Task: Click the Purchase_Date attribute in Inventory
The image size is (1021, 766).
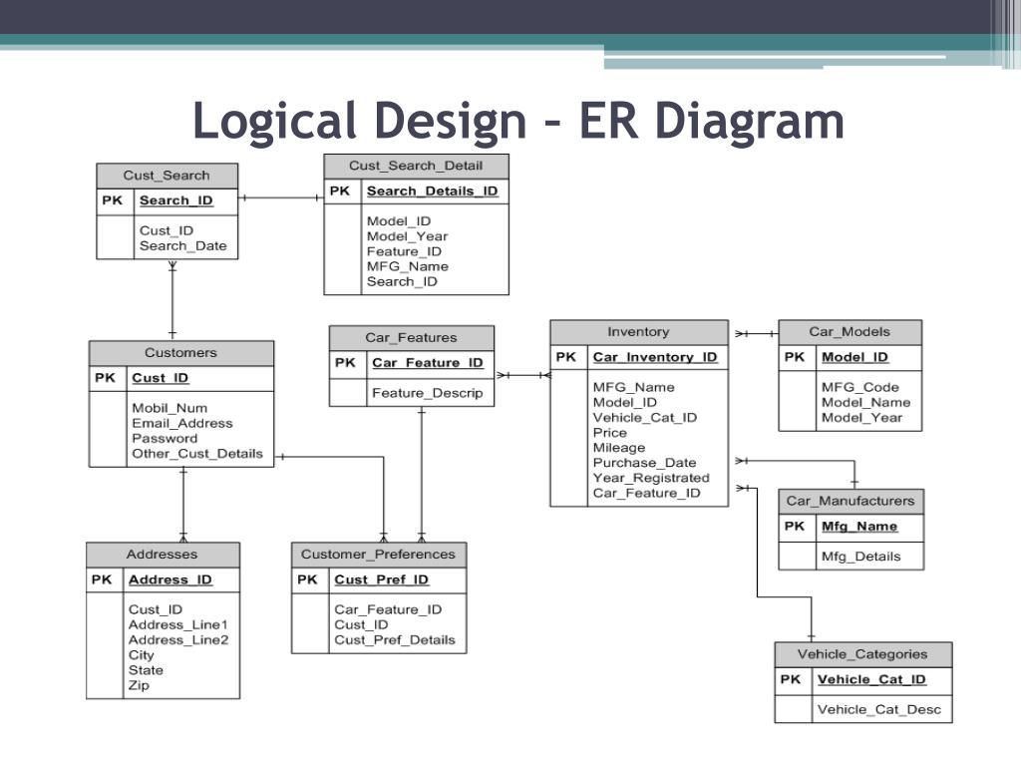Action: [645, 463]
